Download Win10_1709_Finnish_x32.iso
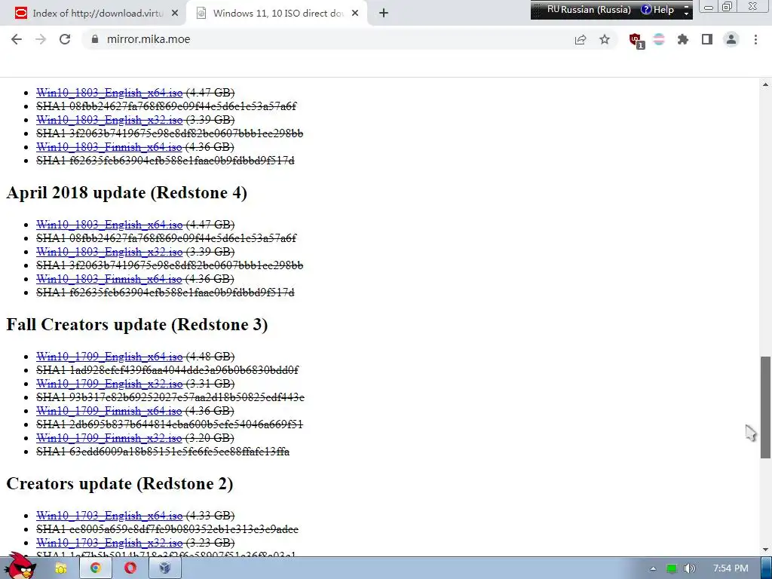 pos(109,438)
